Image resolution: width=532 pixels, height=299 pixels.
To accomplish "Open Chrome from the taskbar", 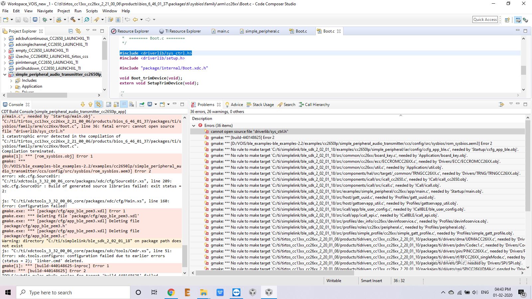I will (171, 292).
